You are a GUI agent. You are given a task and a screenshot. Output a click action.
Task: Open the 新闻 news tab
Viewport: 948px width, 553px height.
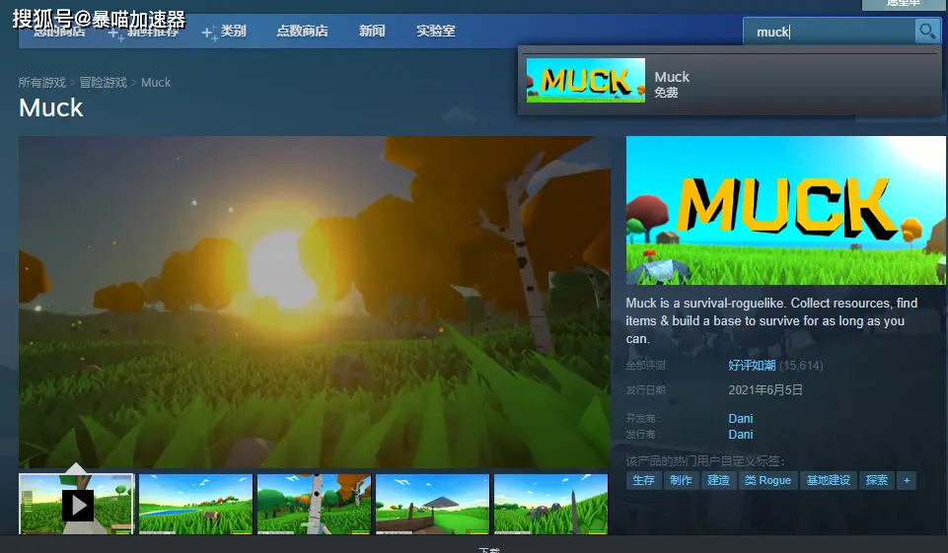point(372,31)
